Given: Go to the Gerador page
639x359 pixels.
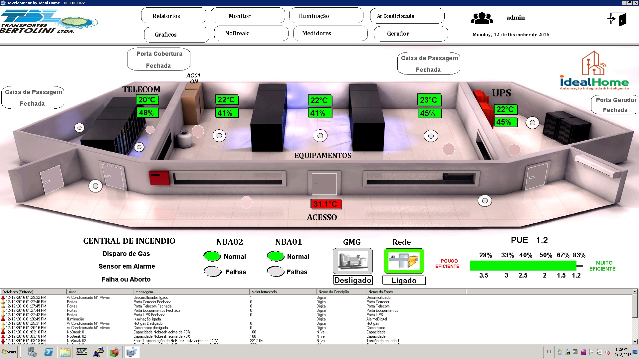Looking at the screenshot, I should [x=411, y=34].
